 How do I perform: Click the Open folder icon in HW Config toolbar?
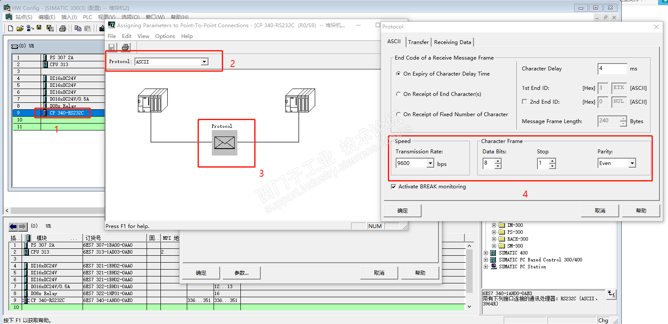pyautogui.click(x=20, y=29)
